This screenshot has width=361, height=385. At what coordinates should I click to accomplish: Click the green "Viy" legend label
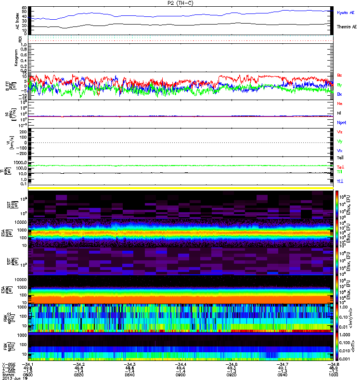coord(340,141)
